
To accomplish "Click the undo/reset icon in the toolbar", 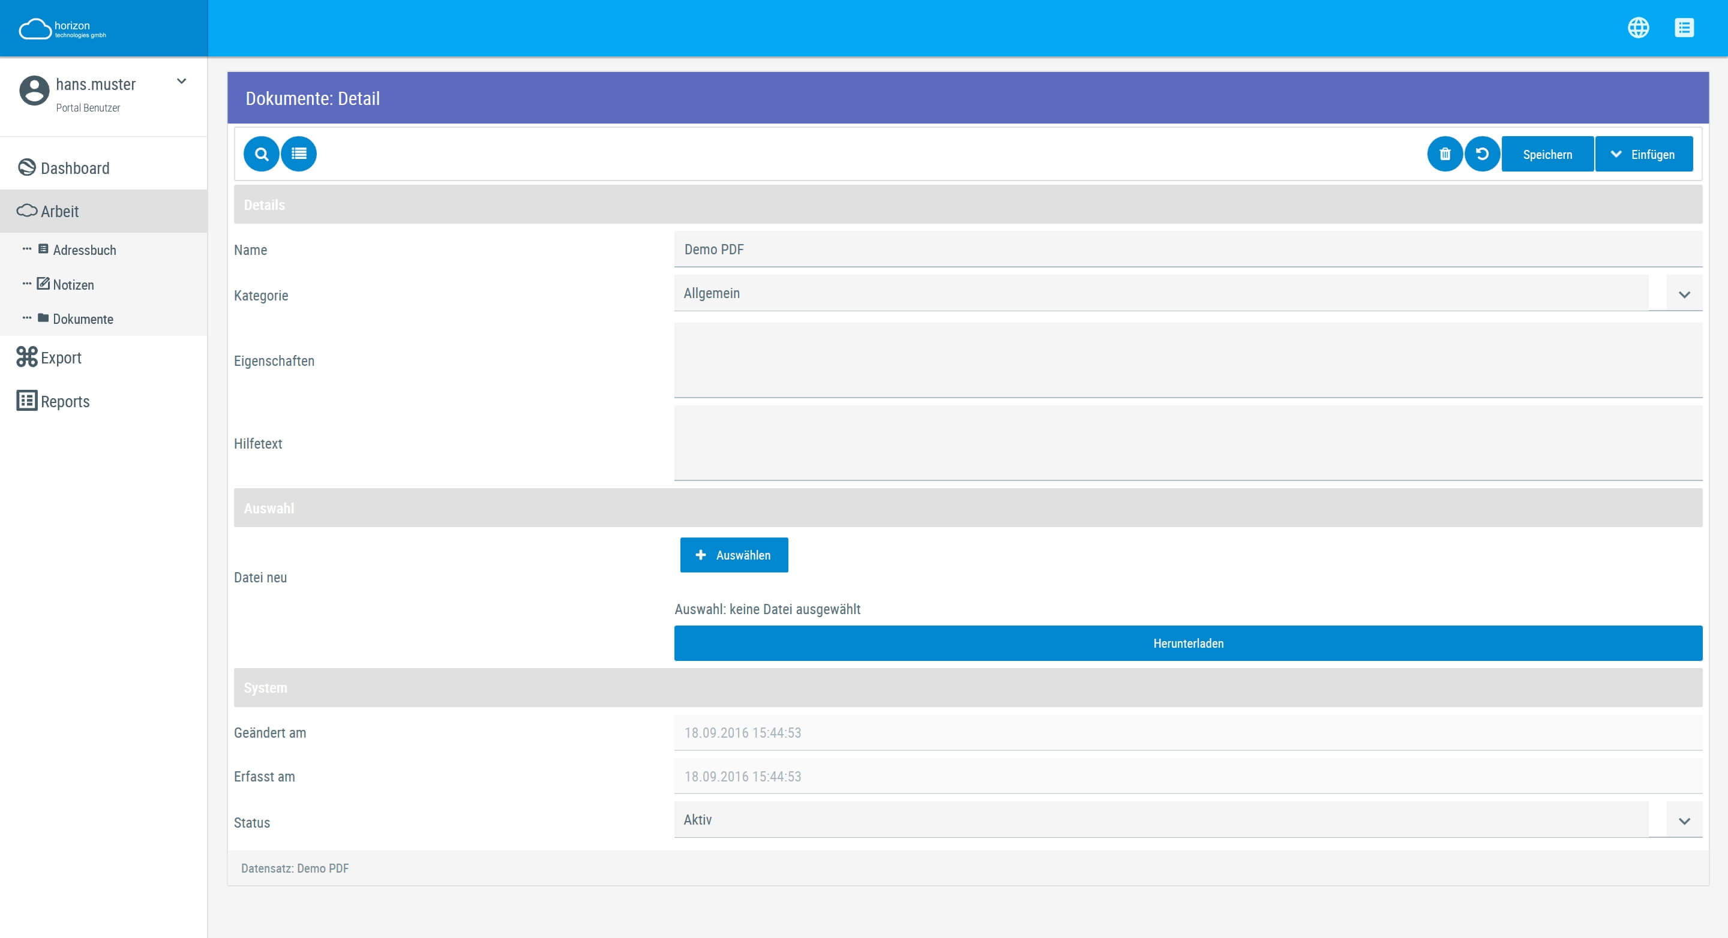I will click(x=1483, y=154).
